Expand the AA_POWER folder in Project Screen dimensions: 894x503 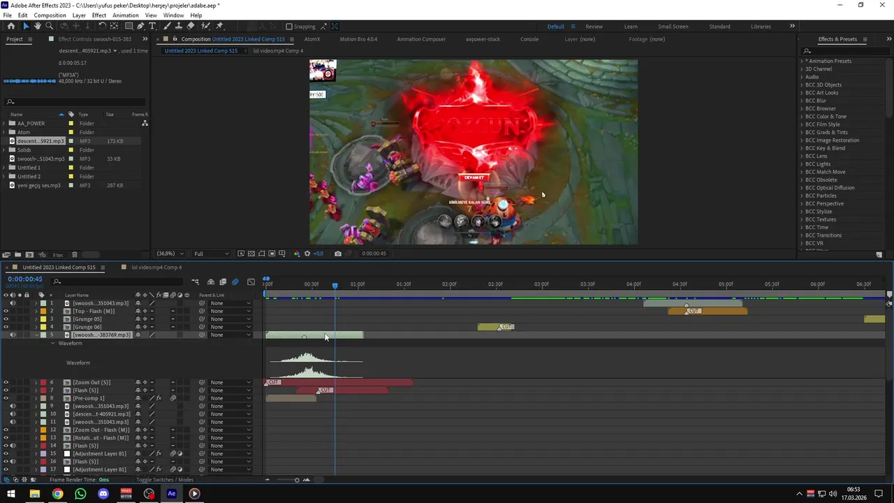(4, 123)
